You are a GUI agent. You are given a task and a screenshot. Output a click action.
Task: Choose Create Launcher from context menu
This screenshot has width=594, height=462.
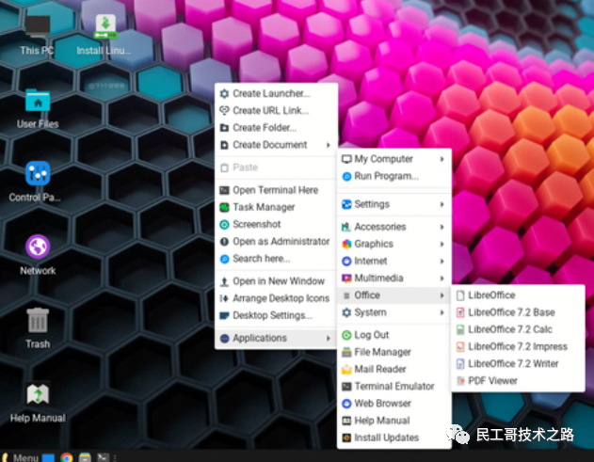(276, 93)
